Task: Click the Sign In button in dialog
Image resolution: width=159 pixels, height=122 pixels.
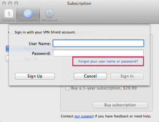Action: click(x=127, y=76)
